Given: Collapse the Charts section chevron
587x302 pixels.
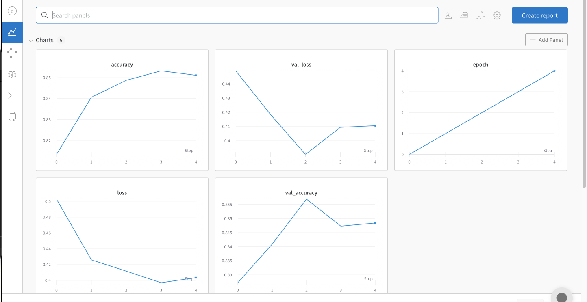Looking at the screenshot, I should 31,41.
